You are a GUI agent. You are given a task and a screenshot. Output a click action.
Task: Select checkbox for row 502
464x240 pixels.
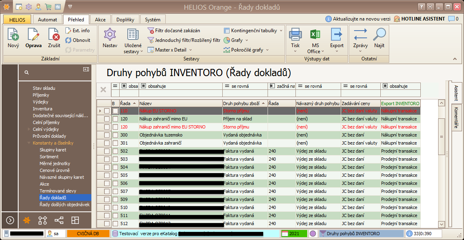coord(107,151)
